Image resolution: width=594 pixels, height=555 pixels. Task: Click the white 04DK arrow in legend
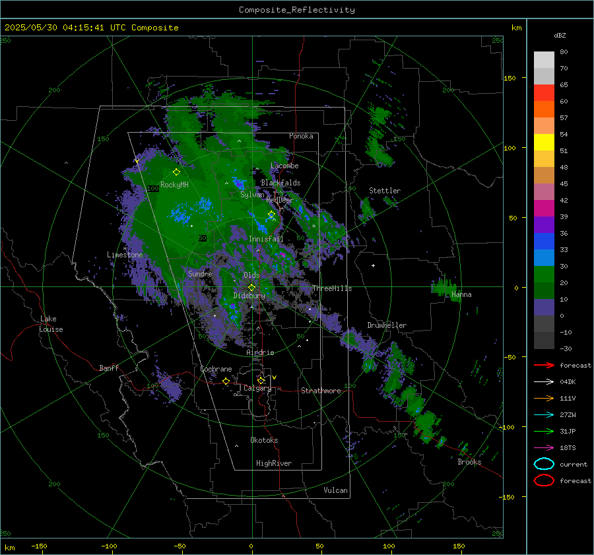pos(544,381)
